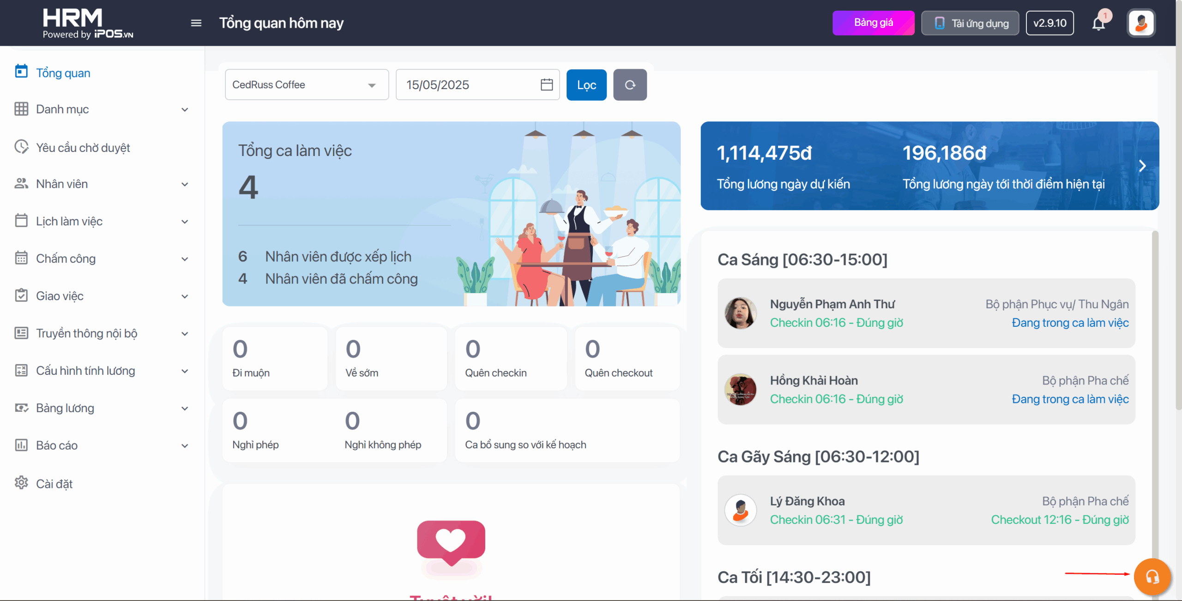Click next arrow on salary banner
The image size is (1182, 601).
click(x=1142, y=166)
